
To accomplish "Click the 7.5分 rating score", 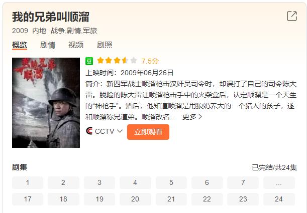I will coord(150,61).
